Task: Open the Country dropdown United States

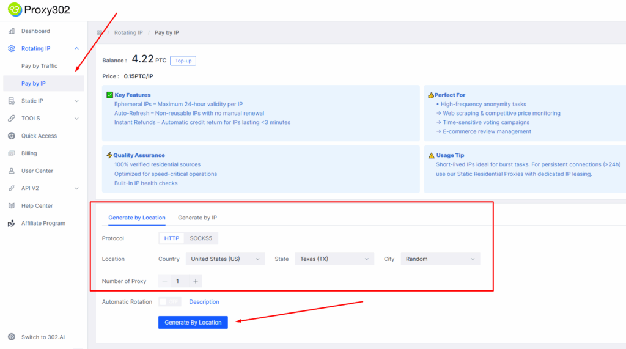Action: (225, 259)
